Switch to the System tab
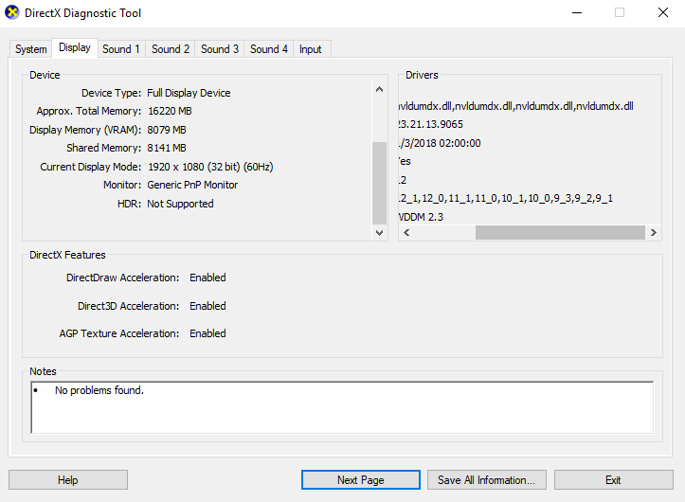The width and height of the screenshot is (685, 502). 30,49
